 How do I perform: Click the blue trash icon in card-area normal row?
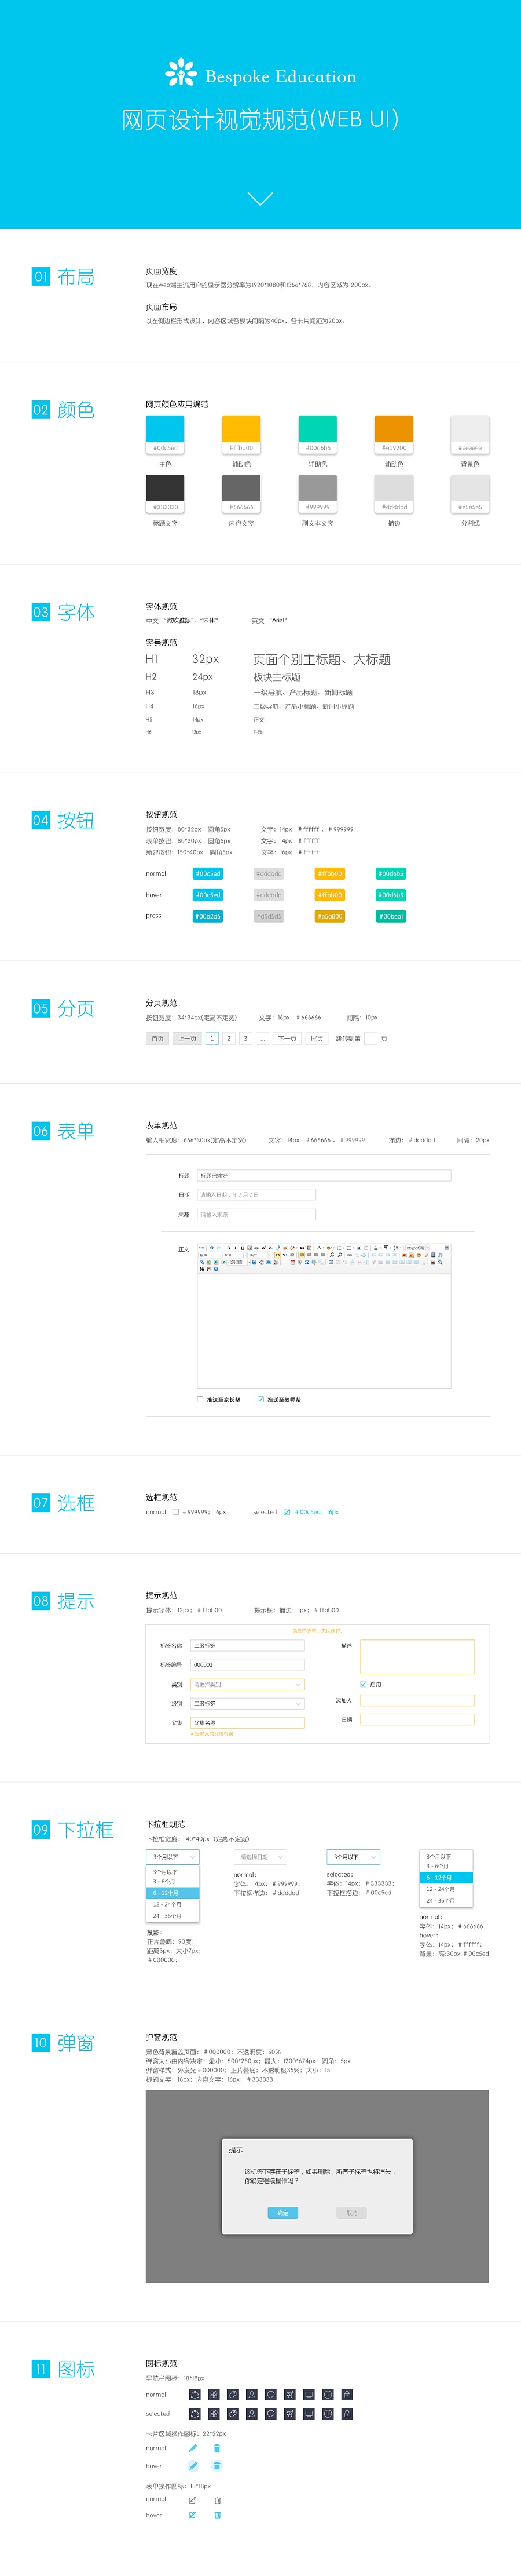click(217, 2449)
